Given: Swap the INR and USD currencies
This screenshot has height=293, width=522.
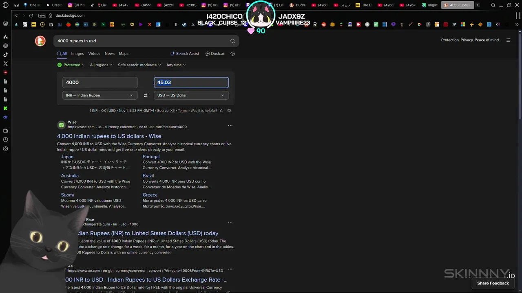Looking at the screenshot, I should [146, 95].
